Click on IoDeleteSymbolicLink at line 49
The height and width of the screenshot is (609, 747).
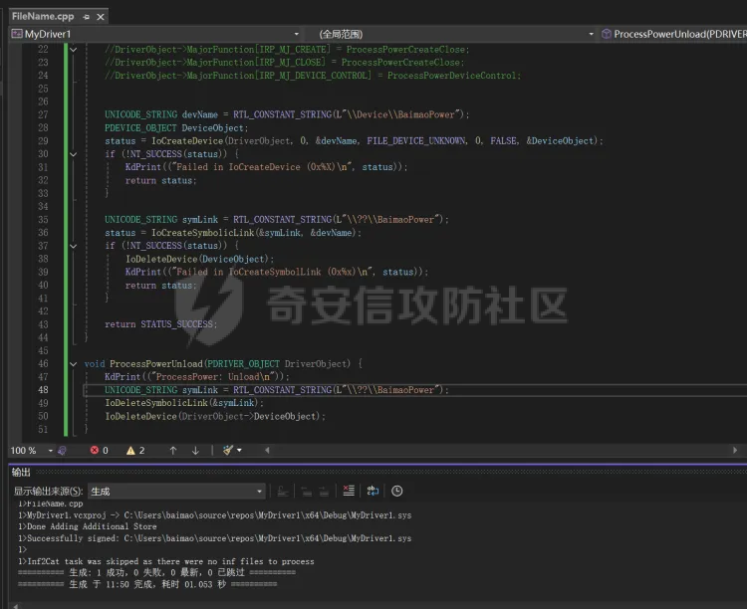tap(156, 403)
